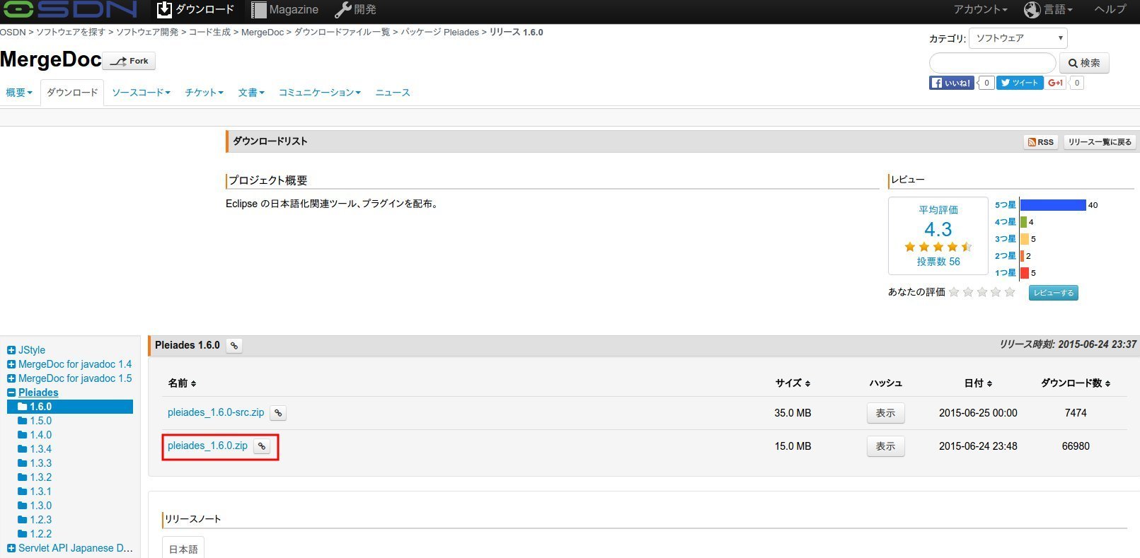Image resolution: width=1140 pixels, height=558 pixels.
Task: Click the 5つ星 rating link
Action: point(1005,205)
